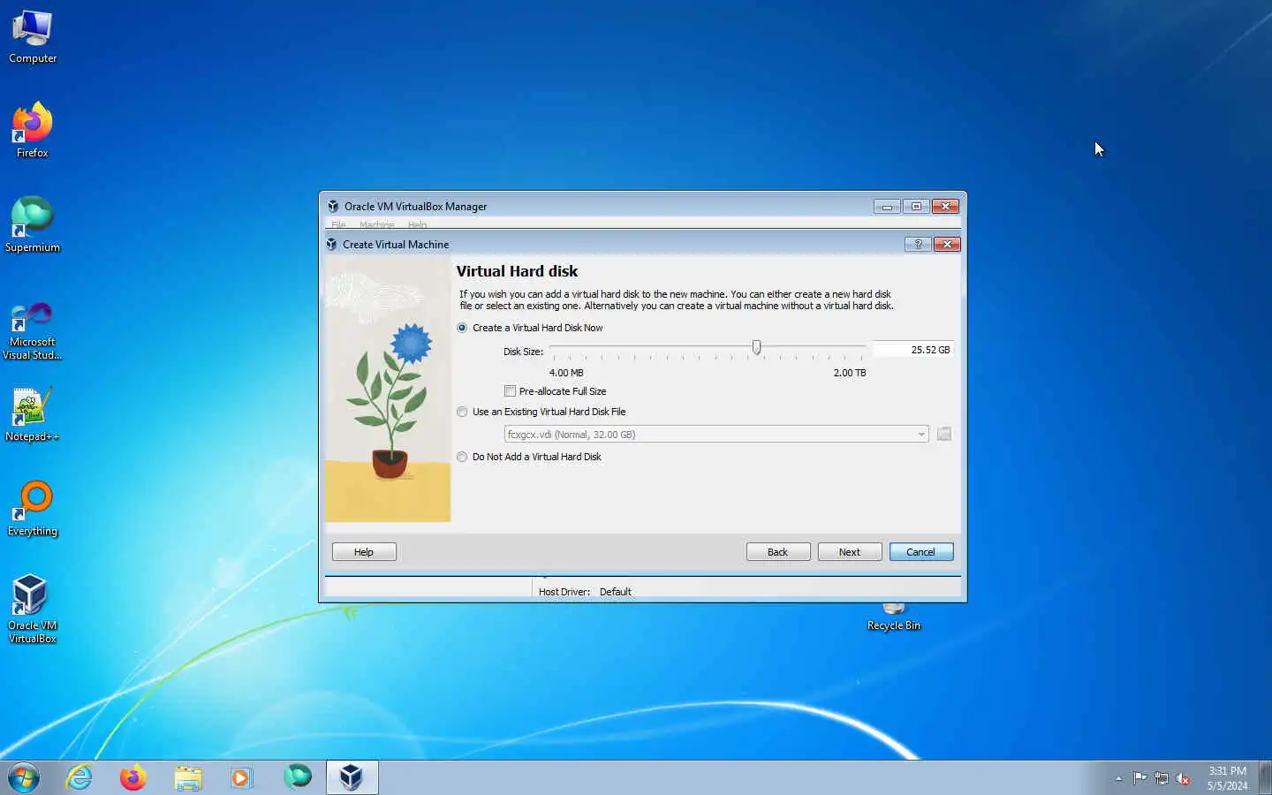Click the 4.00 MB minimum size label
The image size is (1272, 795).
(x=566, y=373)
